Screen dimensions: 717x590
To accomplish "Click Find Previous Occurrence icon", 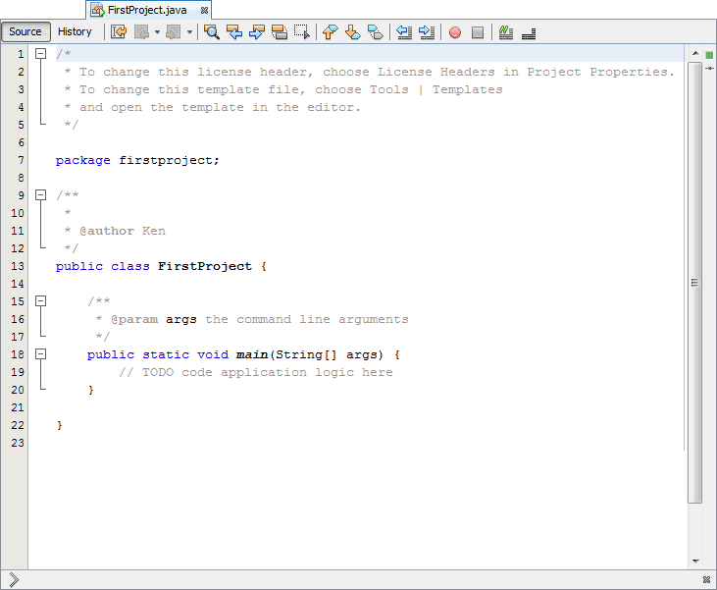I will pos(234,32).
